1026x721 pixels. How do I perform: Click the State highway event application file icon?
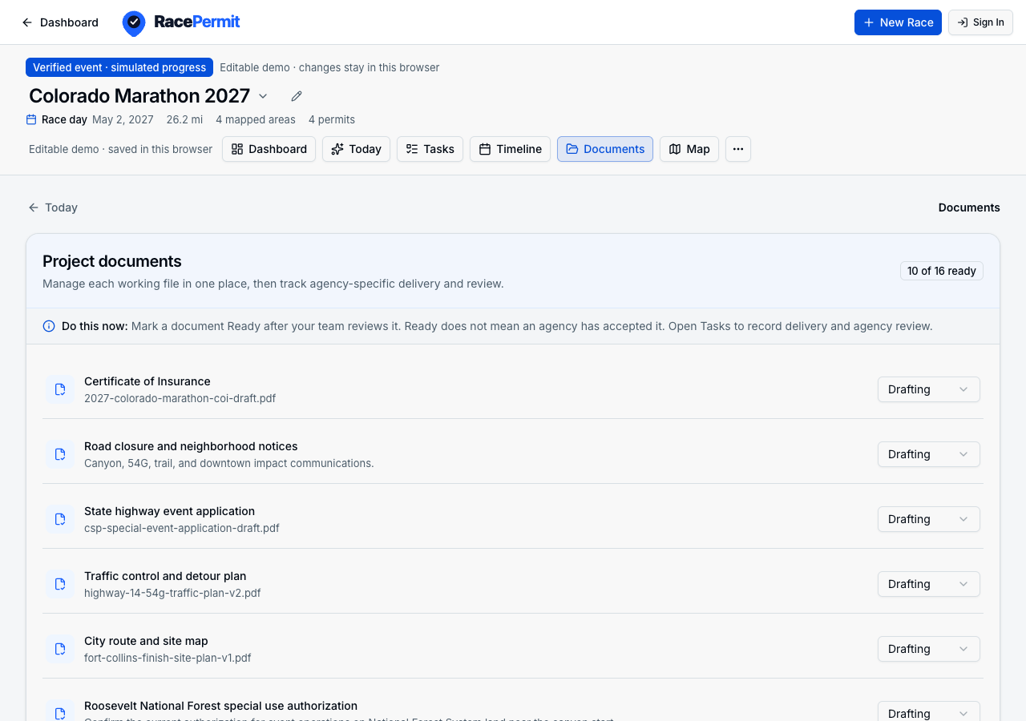(x=60, y=519)
